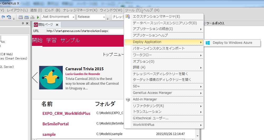The width and height of the screenshot is (264, 140).
Task: Click the Extension Manager menu icon
Action: [128, 17]
